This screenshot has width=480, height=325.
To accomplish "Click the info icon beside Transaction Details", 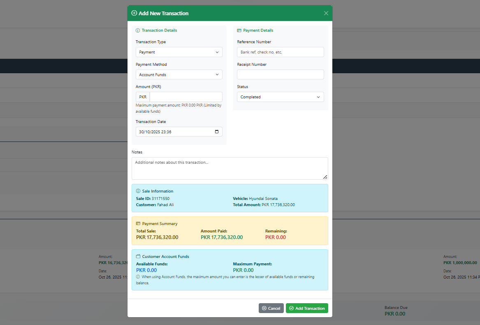I will [138, 30].
